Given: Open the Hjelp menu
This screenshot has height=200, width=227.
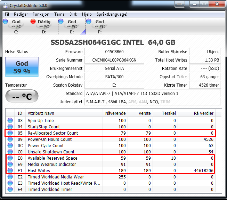Looking at the screenshot, I should [x=87, y=14].
